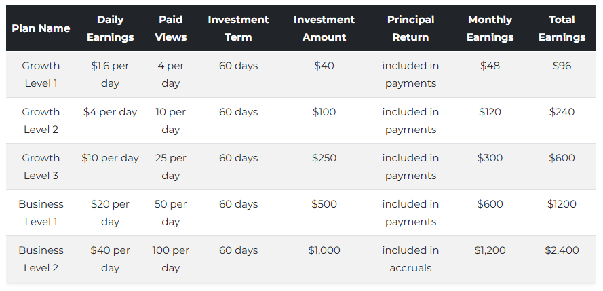Select the Total Earnings column header

tap(562, 28)
